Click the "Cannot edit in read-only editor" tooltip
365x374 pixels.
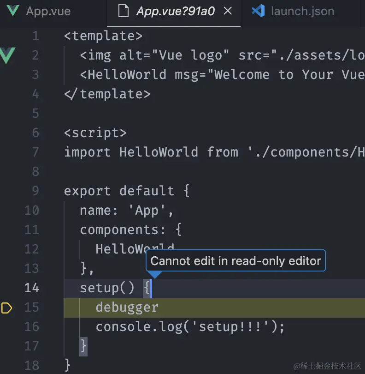tap(235, 261)
